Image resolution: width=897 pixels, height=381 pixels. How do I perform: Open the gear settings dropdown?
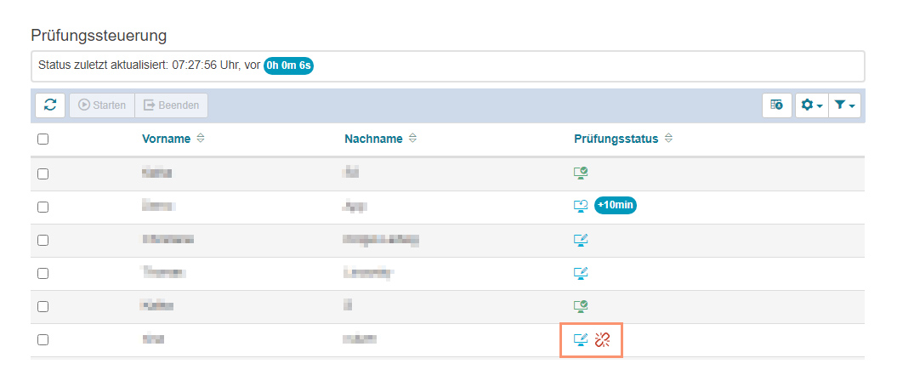pos(811,105)
